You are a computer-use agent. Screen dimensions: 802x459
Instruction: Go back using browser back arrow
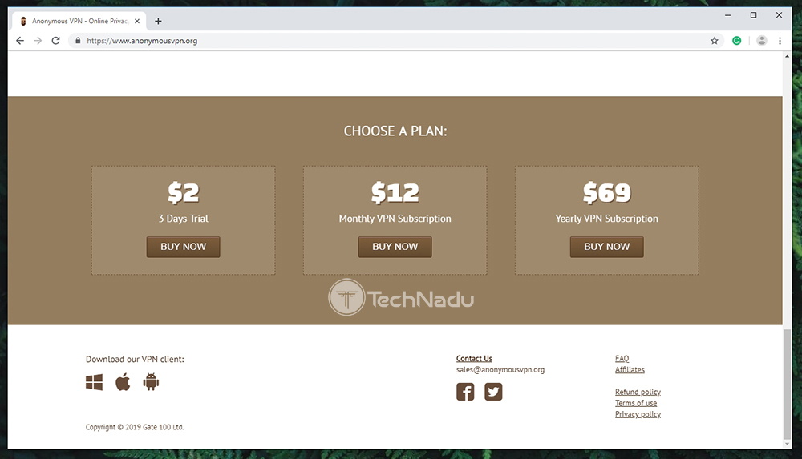[x=20, y=41]
